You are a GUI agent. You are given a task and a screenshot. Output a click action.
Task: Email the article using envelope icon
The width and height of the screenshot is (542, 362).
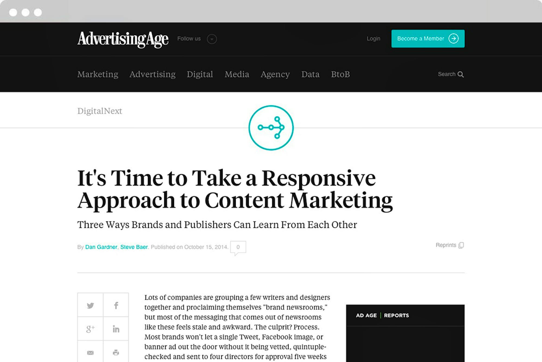click(x=90, y=353)
